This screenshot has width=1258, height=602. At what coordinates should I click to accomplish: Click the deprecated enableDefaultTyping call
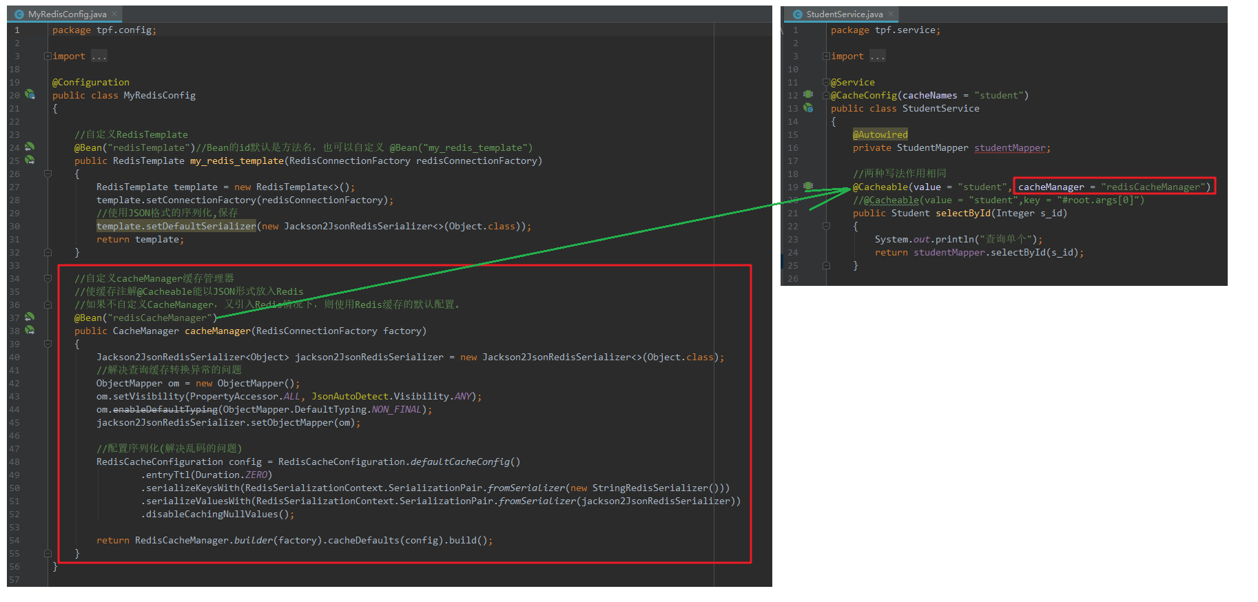tap(165, 409)
